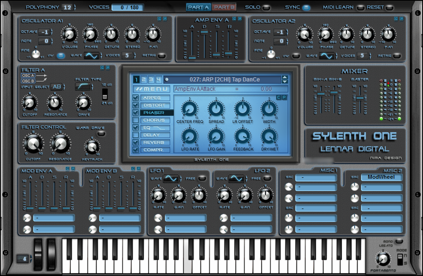Image resolution: width=423 pixels, height=276 pixels.
Task: Toggle the 12 dB / 24 dB filter slope switch
Action: (105, 94)
